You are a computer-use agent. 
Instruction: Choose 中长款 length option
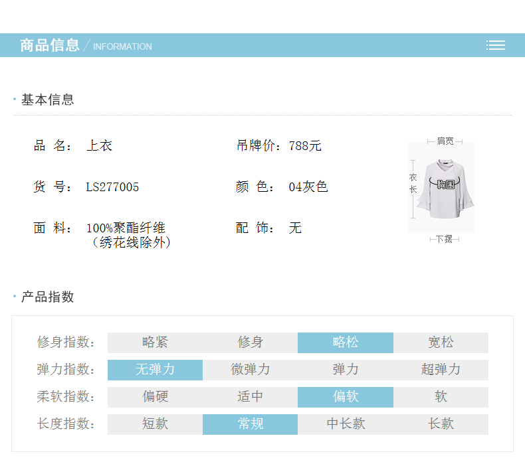(346, 424)
